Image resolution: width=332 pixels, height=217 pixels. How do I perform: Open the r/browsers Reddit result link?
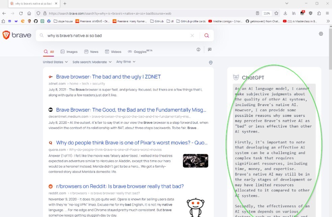click(x=120, y=186)
